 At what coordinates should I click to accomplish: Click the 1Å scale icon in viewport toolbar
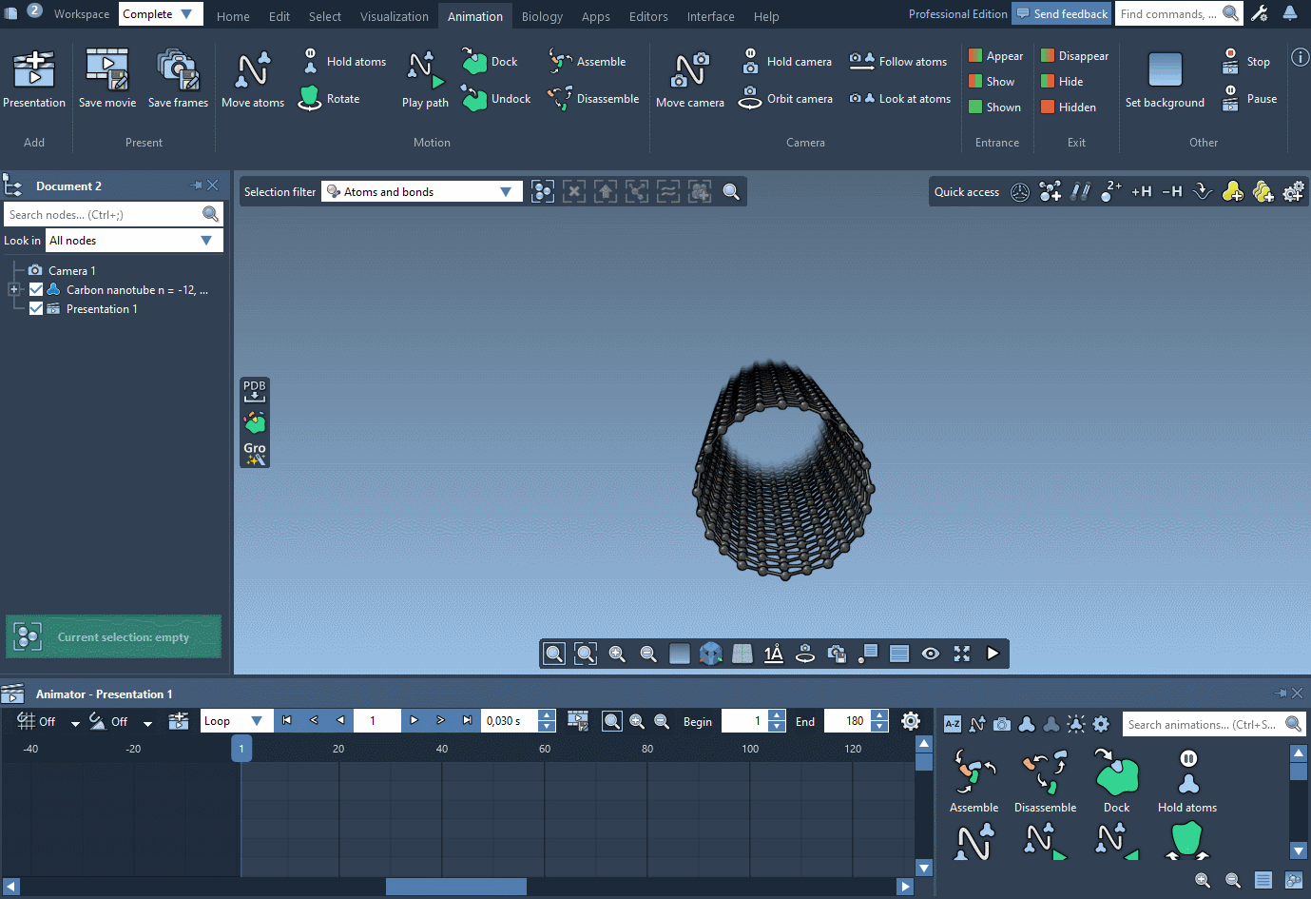[773, 654]
